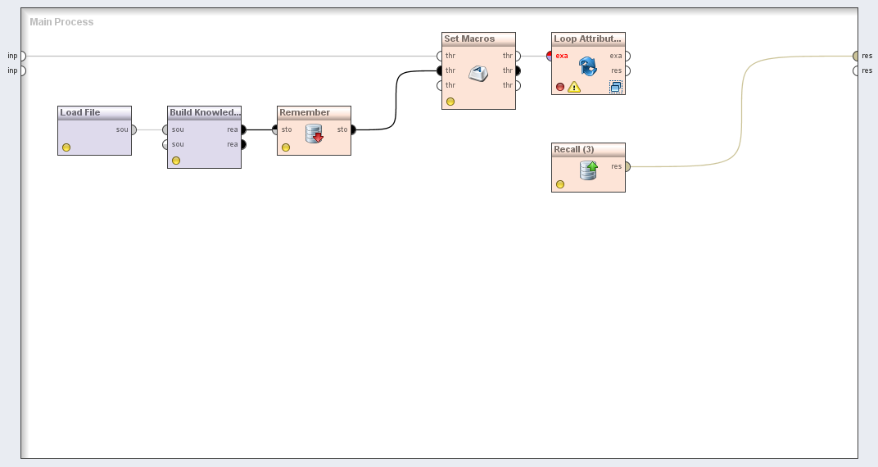878x467 pixels.
Task: Click the Set Macros keyboard key icon
Action: [478, 74]
